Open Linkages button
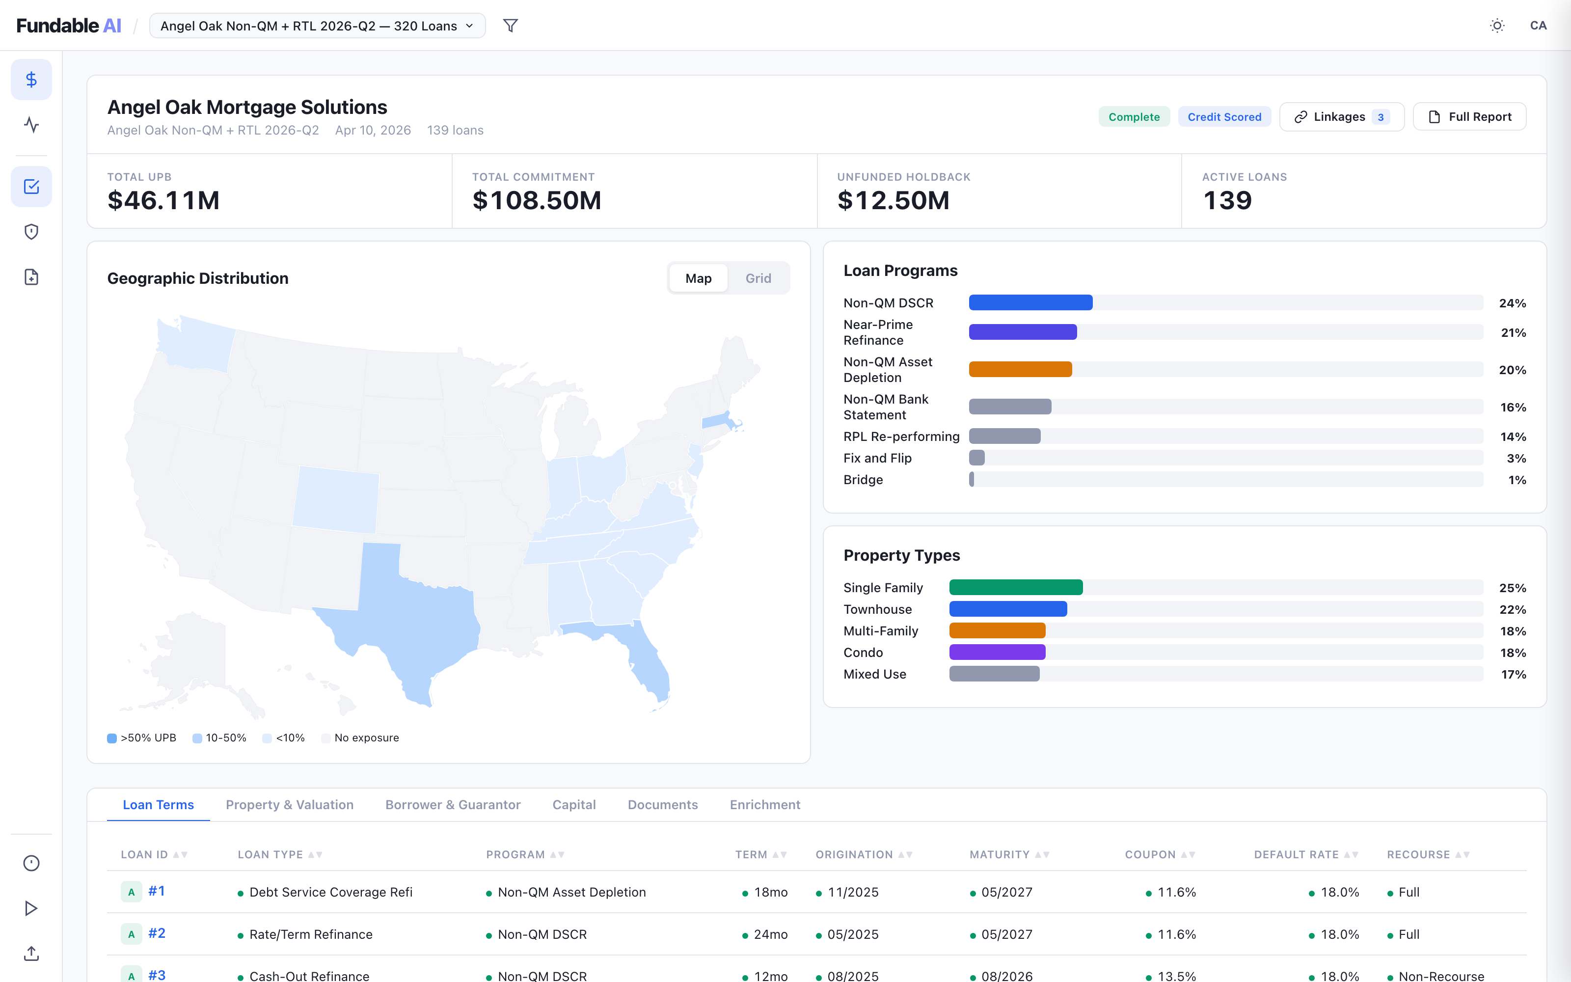Screen dimensions: 1571x982 tap(1342, 117)
